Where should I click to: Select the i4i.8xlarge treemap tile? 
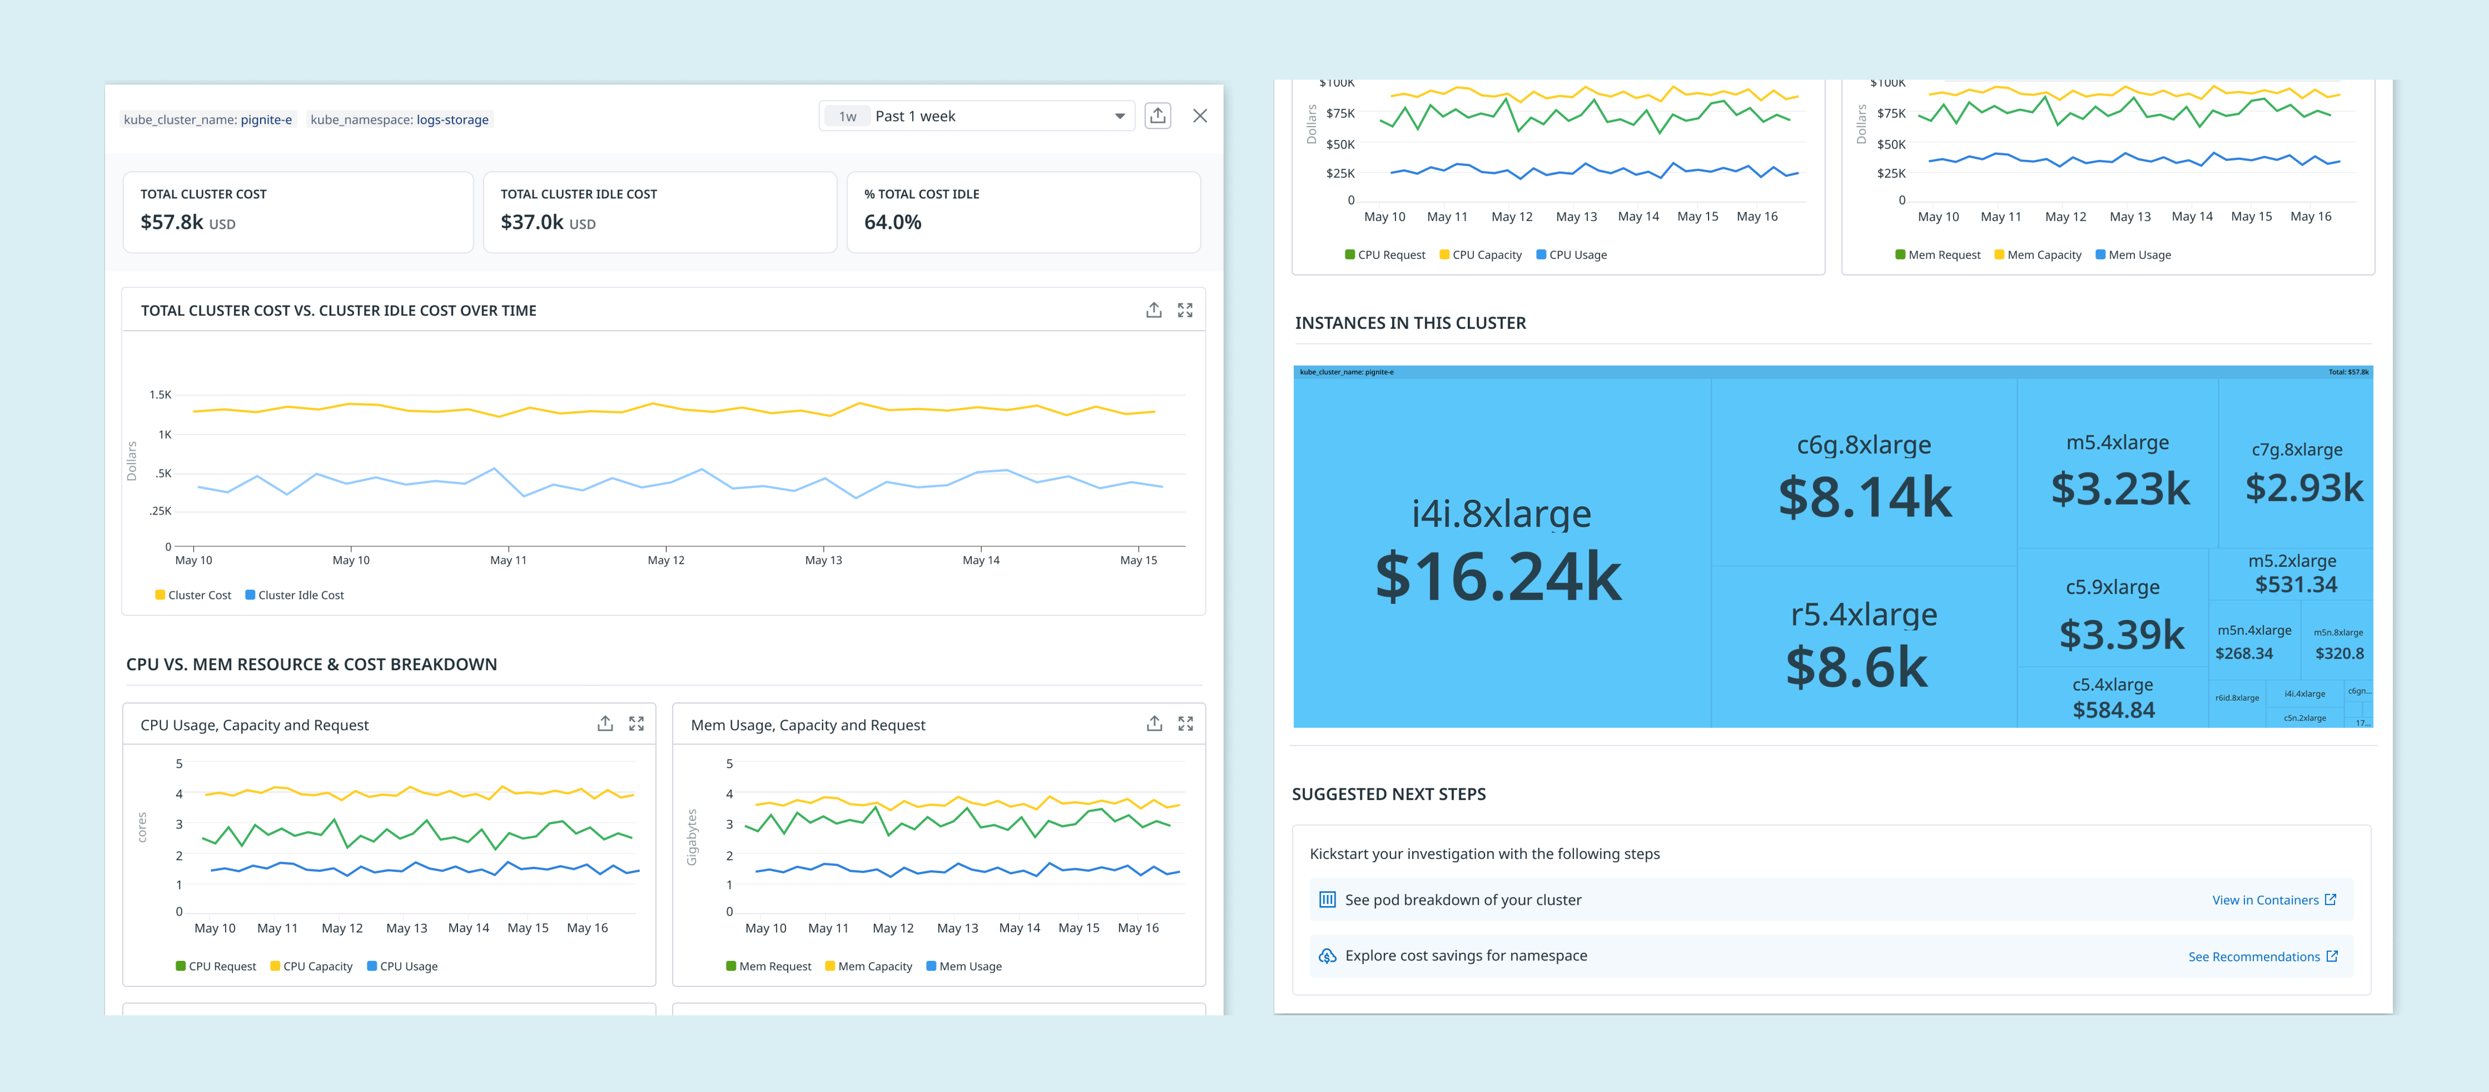1500,550
